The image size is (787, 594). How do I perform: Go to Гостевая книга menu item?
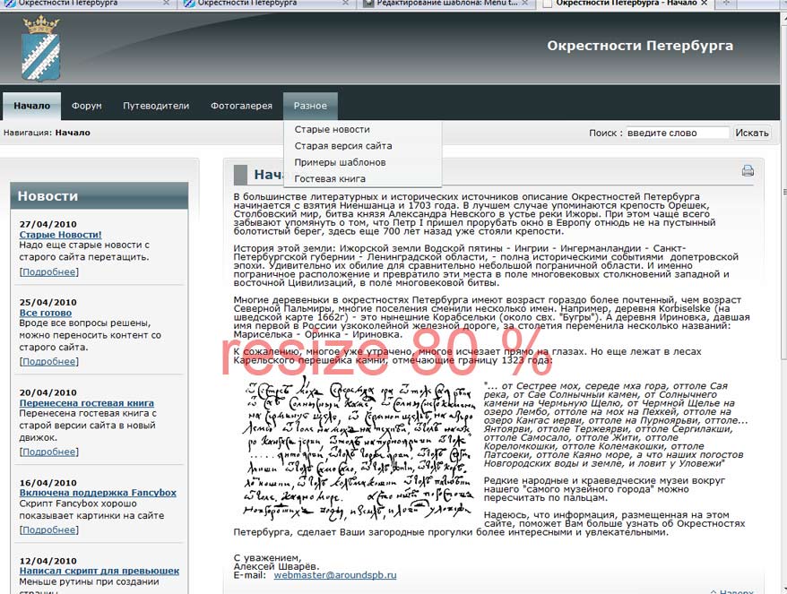point(329,178)
